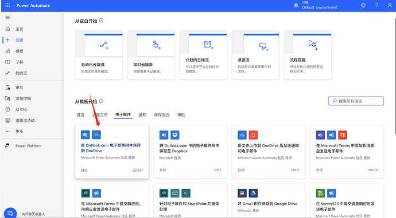Open Power Platform sidebar link
This screenshot has width=396, height=218.
28,146
